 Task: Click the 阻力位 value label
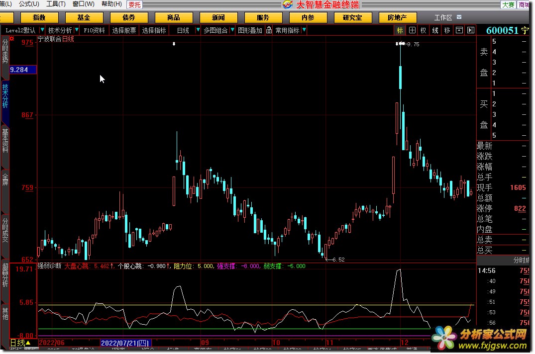point(194,266)
